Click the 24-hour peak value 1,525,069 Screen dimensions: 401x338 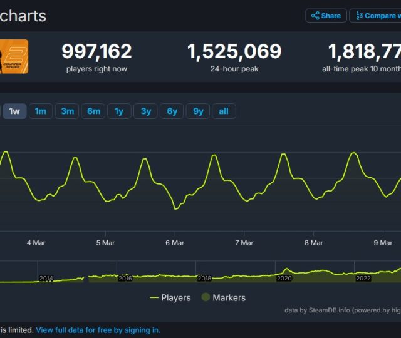(x=234, y=51)
